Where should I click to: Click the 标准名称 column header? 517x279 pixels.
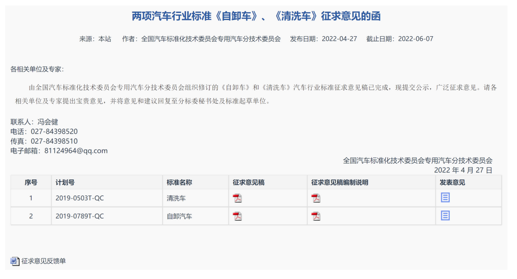click(179, 182)
